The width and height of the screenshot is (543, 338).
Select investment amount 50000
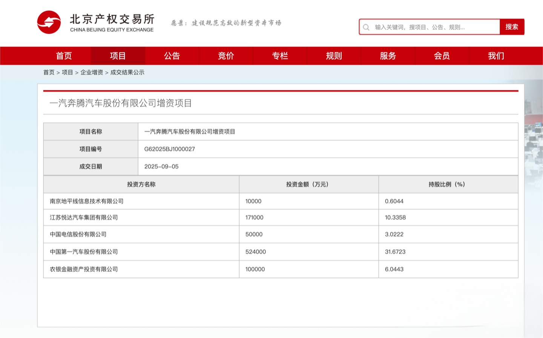coord(254,234)
